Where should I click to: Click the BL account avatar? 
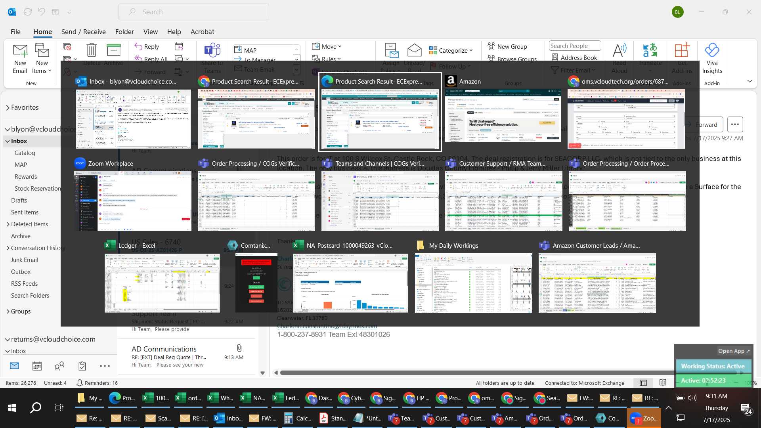click(677, 12)
